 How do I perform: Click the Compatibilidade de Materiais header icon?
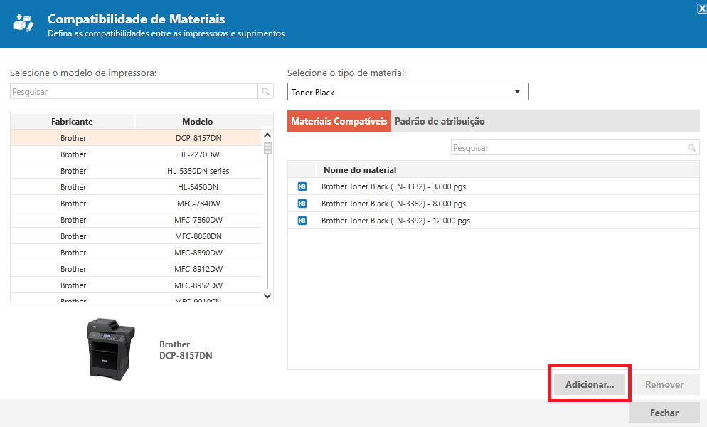pyautogui.click(x=23, y=23)
